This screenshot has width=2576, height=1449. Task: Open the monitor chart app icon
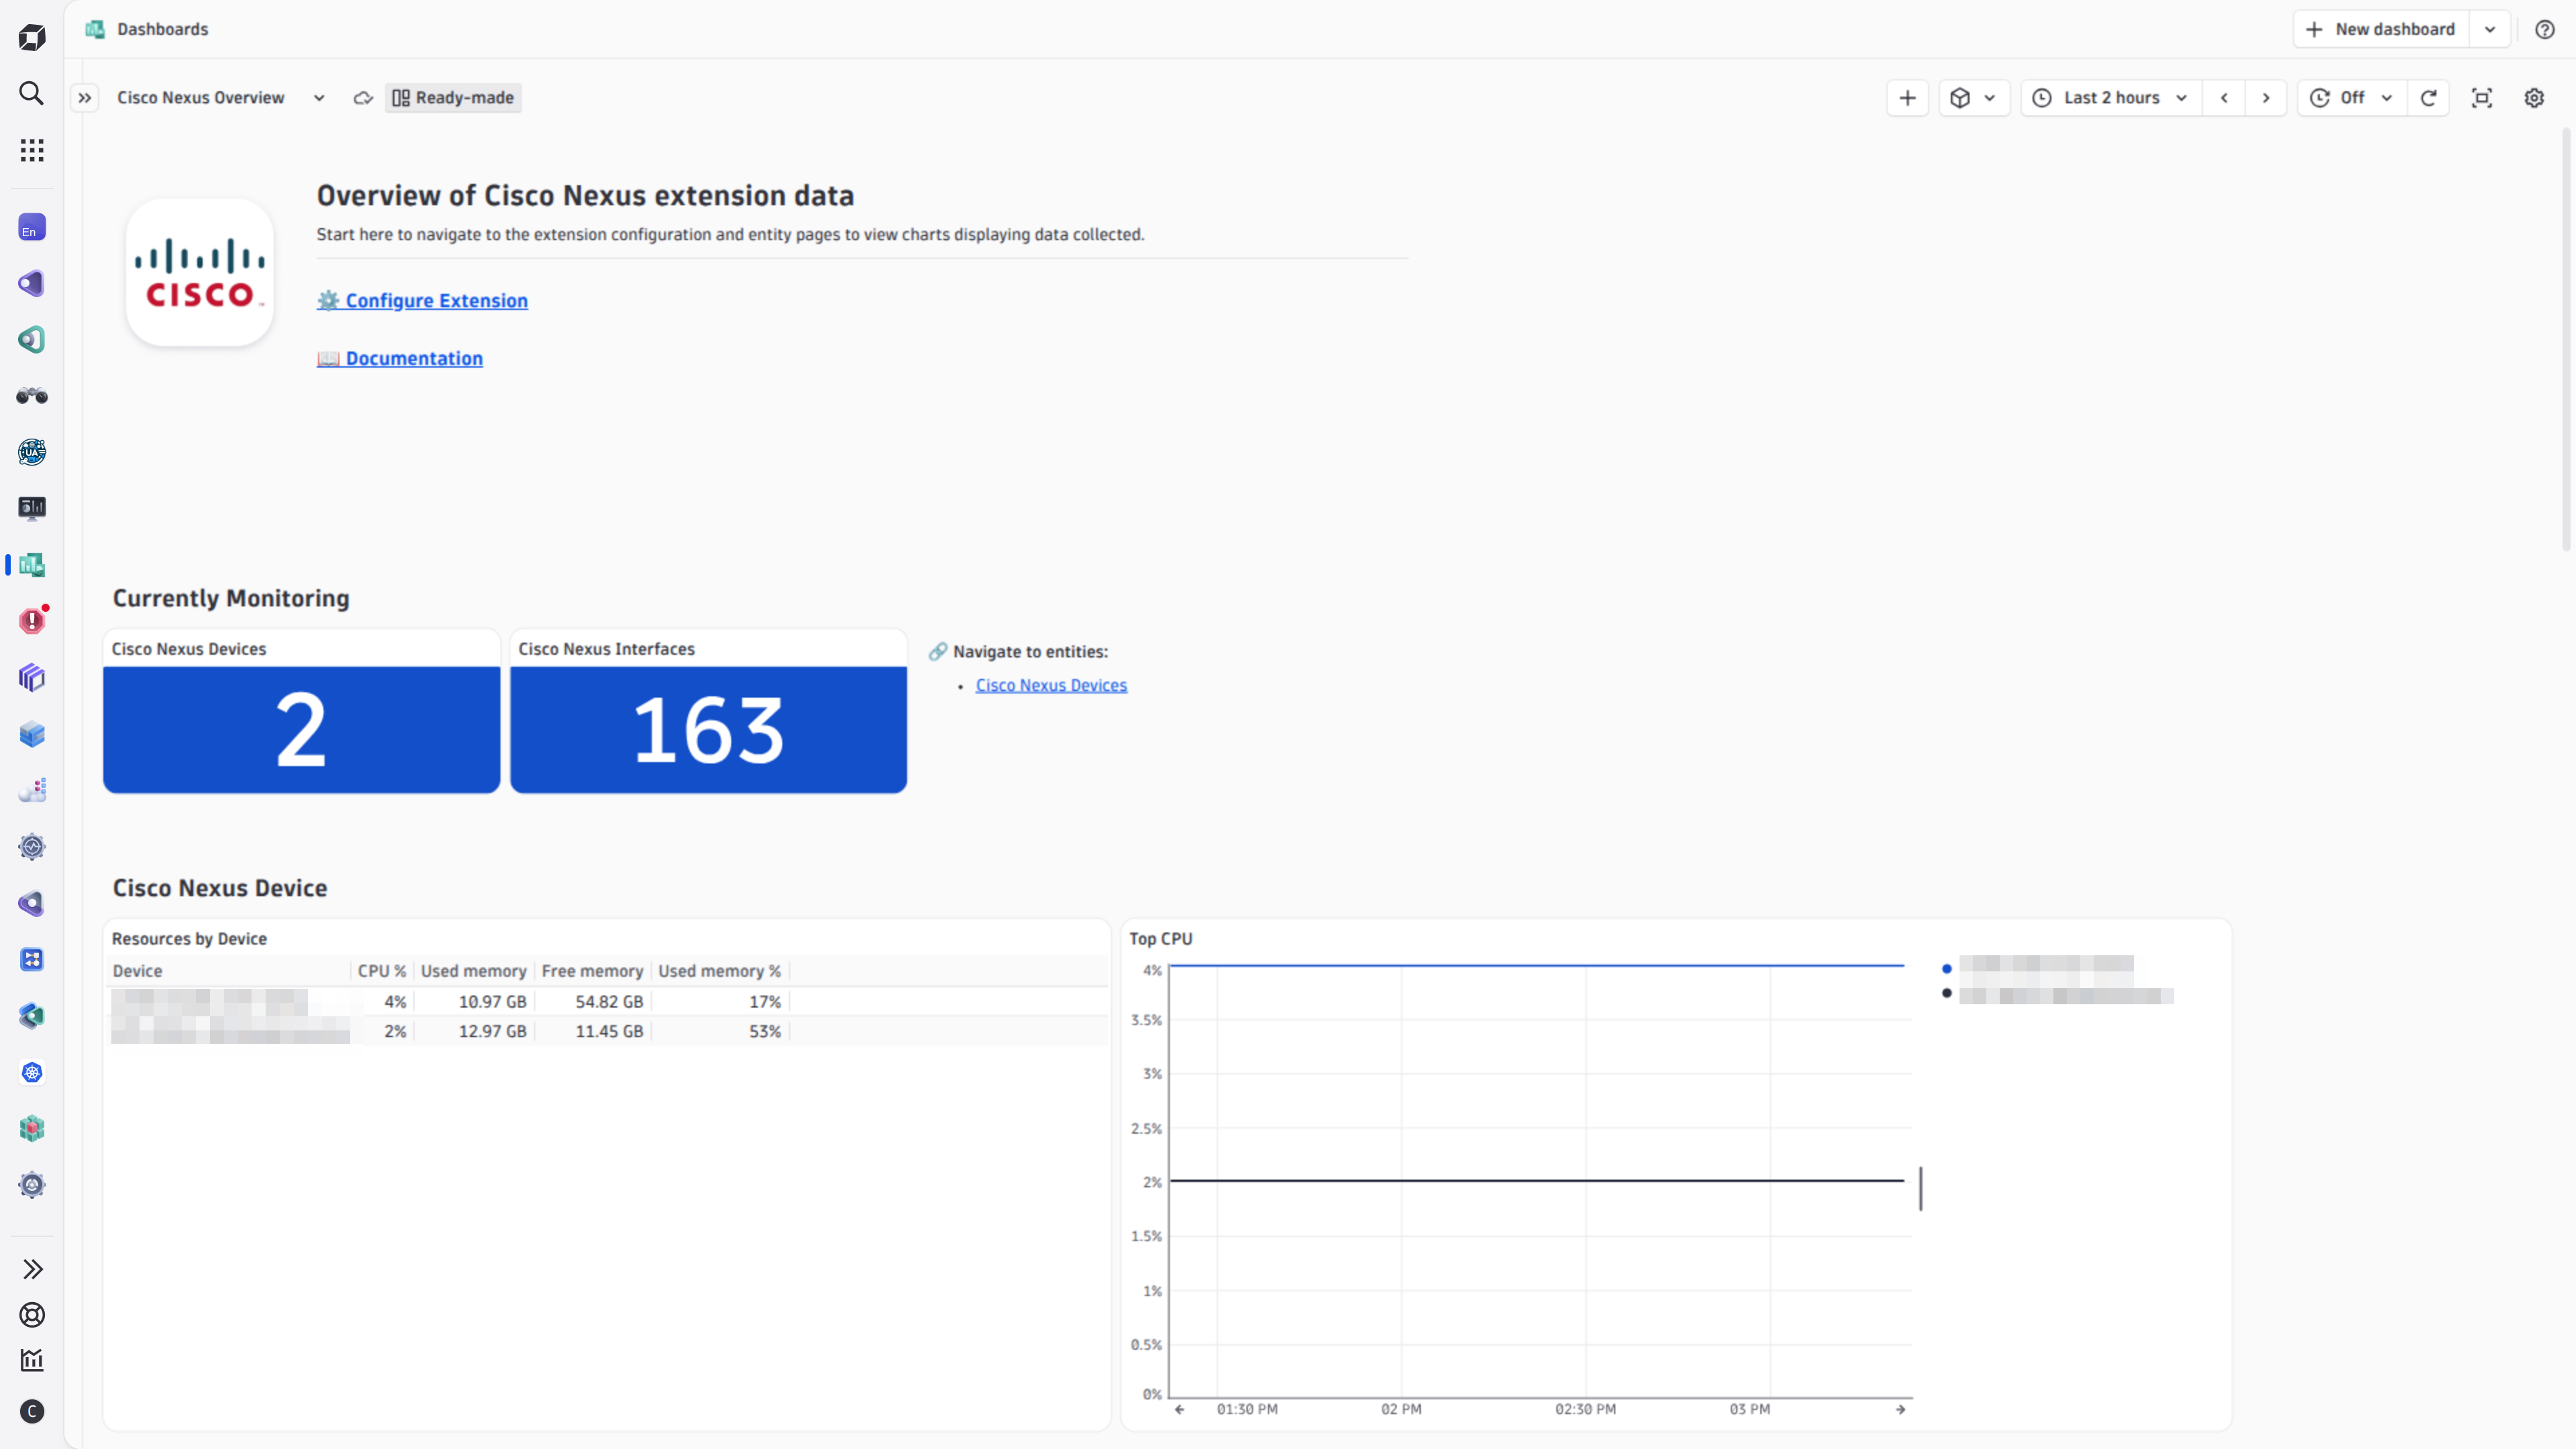point(32,508)
